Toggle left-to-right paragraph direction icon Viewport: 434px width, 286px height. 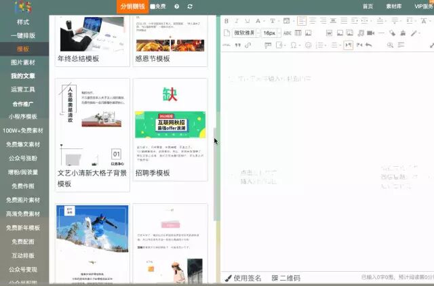click(348, 45)
